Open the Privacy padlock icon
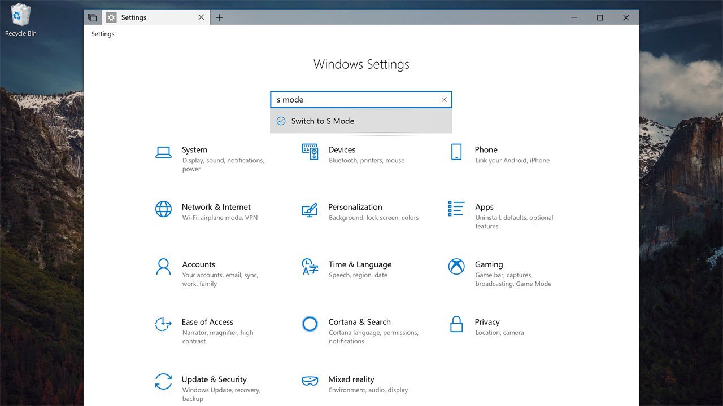Screen dimensions: 723x406 click(x=456, y=324)
